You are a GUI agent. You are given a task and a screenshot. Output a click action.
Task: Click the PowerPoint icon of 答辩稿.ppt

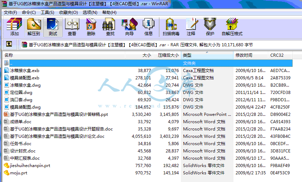point(7,114)
